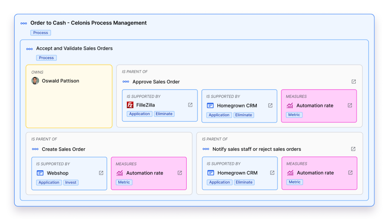This screenshot has height=219, width=389.
Task: Open FilleZilla in new view icon
Action: coord(190,105)
